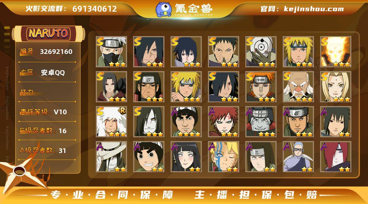Click the grinning Rock Lee portrait

[149, 157]
